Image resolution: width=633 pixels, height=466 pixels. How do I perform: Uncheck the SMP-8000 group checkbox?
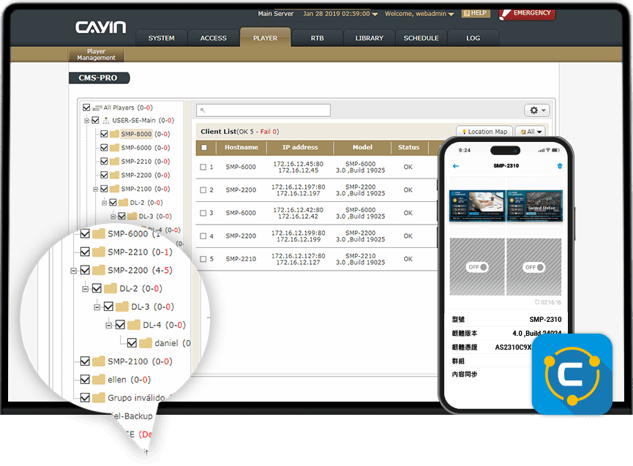tap(104, 134)
